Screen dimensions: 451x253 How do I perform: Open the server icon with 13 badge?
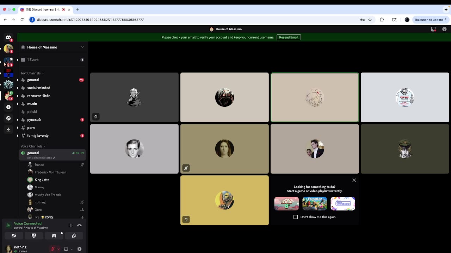[8, 96]
